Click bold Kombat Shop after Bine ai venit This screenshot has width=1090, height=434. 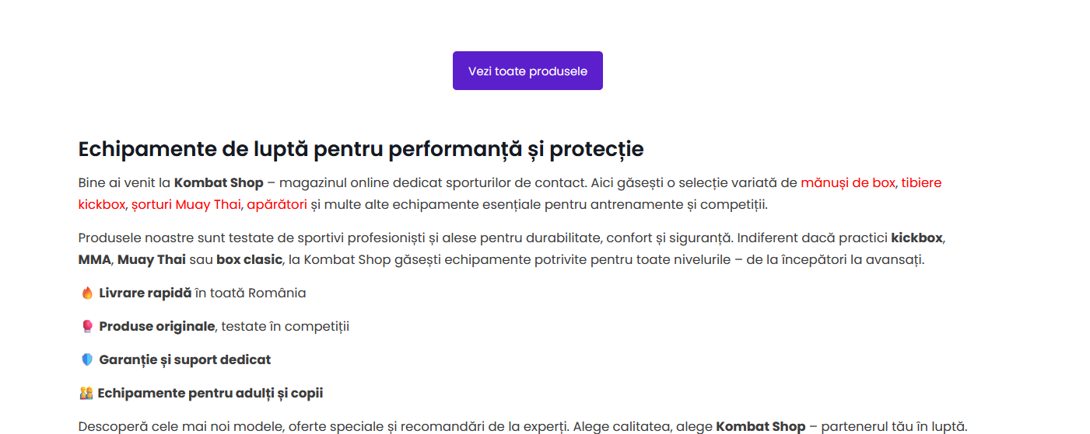click(219, 183)
